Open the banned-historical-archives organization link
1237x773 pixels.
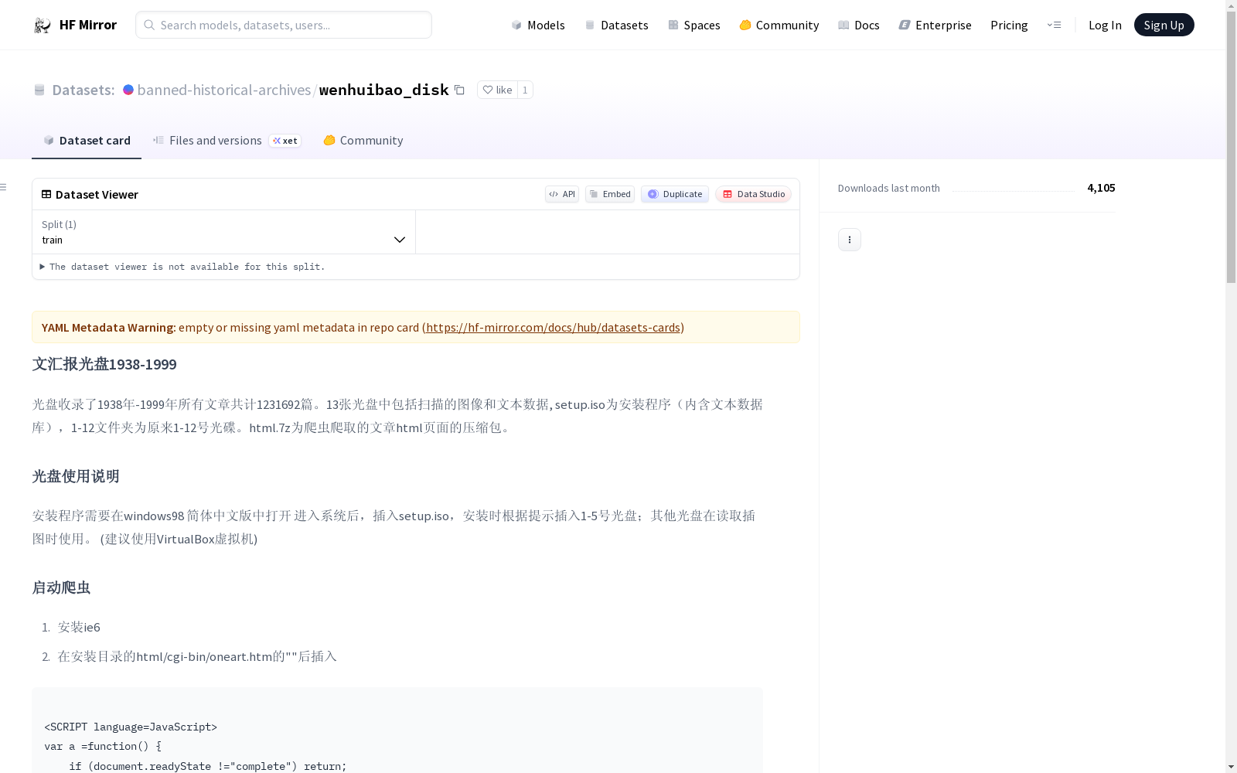click(x=224, y=90)
